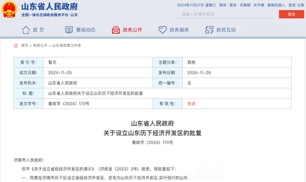Click the home house icon in navigation
The image size is (306, 182).
click(x=26, y=30)
